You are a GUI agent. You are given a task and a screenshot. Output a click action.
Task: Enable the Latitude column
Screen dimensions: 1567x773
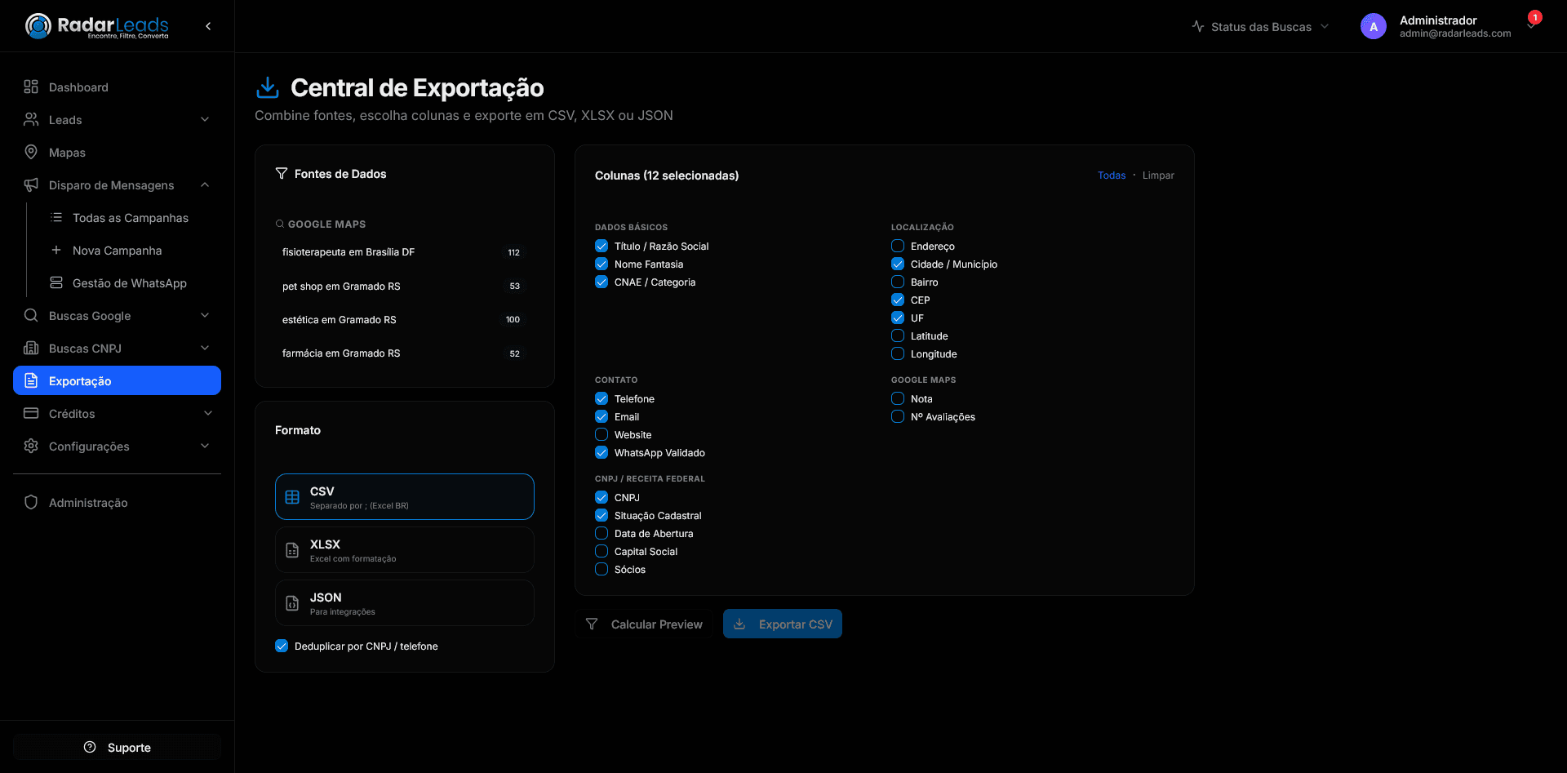pos(898,335)
